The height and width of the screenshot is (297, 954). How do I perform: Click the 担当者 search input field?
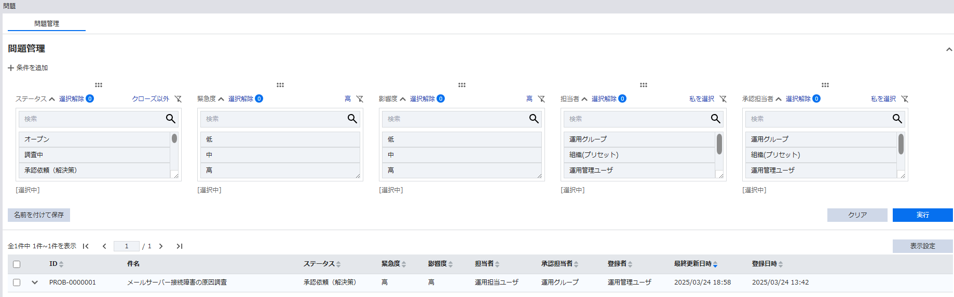coord(636,119)
